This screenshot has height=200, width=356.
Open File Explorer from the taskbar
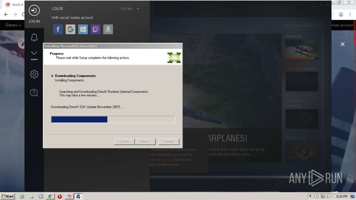coord(31,196)
